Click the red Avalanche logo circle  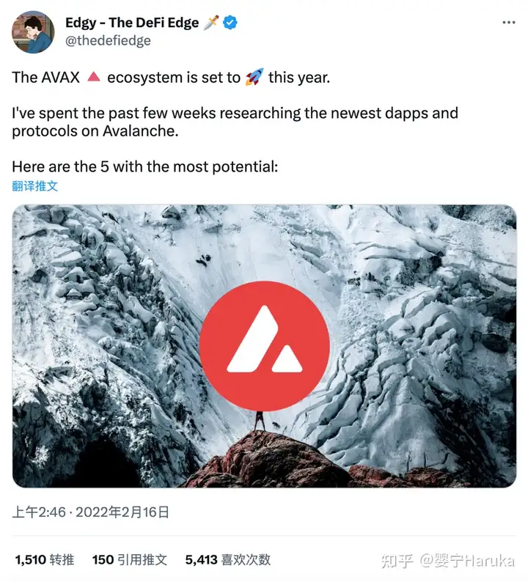tap(265, 346)
